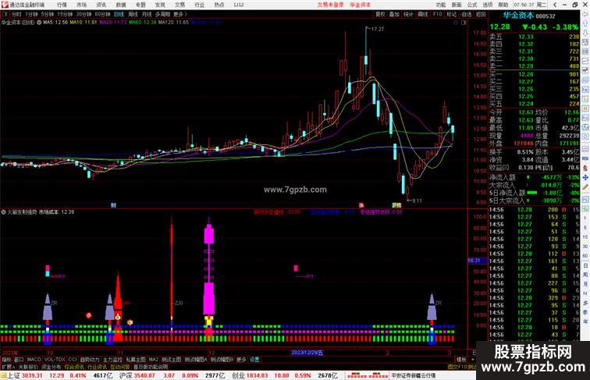Open the 多周期 multi-period view
The width and height of the screenshot is (590, 380).
click(162, 14)
